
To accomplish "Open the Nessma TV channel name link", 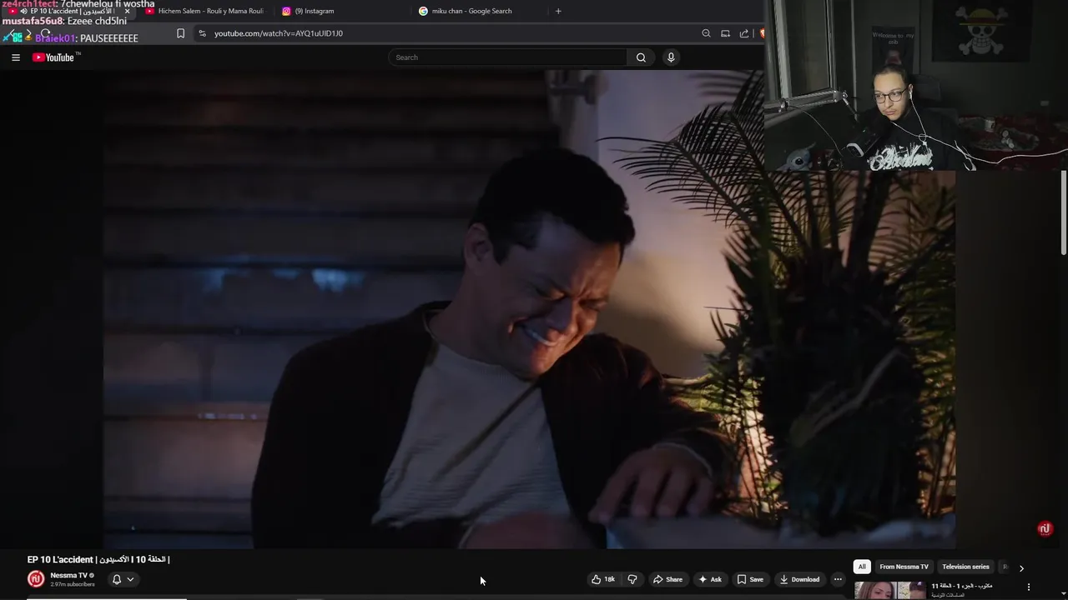I will click(68, 575).
